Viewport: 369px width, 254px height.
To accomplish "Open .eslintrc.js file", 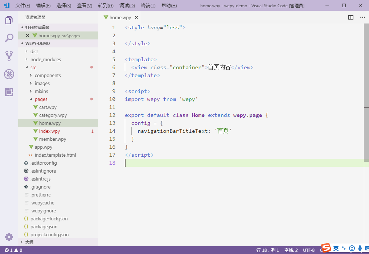I will pos(58,179).
